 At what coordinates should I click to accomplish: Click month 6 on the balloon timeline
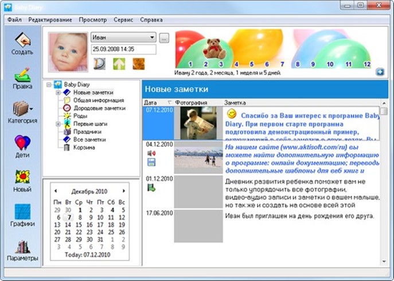[x=266, y=64]
